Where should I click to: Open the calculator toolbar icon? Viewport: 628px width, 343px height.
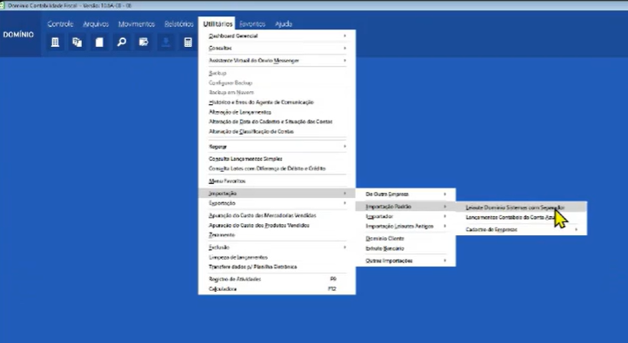[188, 42]
